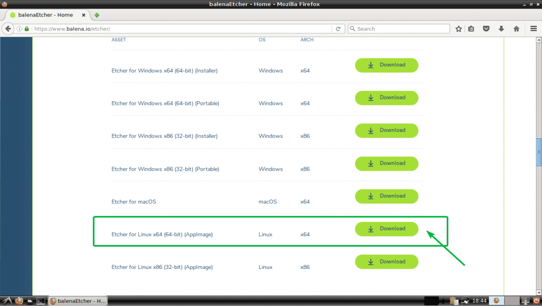The height and width of the screenshot is (306, 542).
Task: Click the scrollbar down arrow
Action: point(539,293)
